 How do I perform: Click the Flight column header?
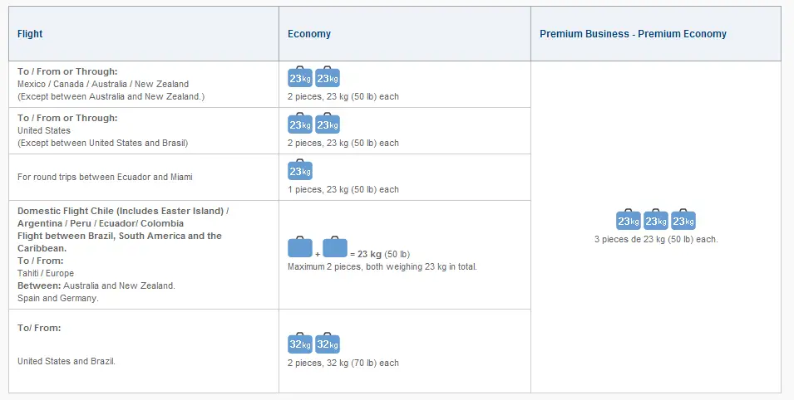[30, 34]
